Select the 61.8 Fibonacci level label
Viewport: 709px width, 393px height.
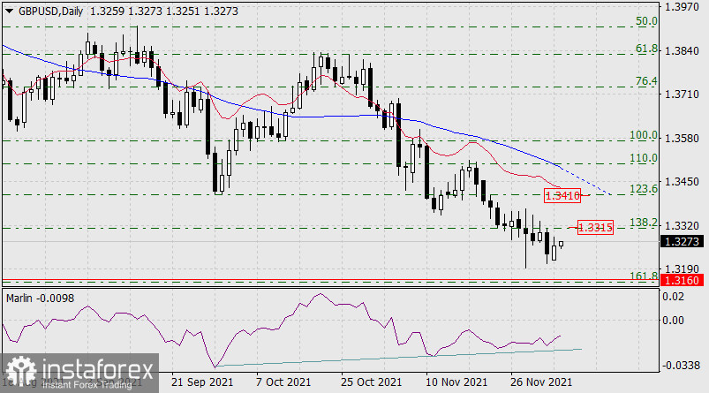coord(647,49)
